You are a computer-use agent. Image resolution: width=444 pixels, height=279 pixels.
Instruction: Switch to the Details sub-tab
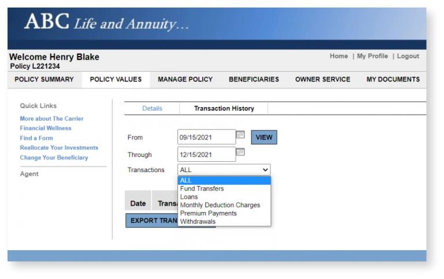coord(152,109)
